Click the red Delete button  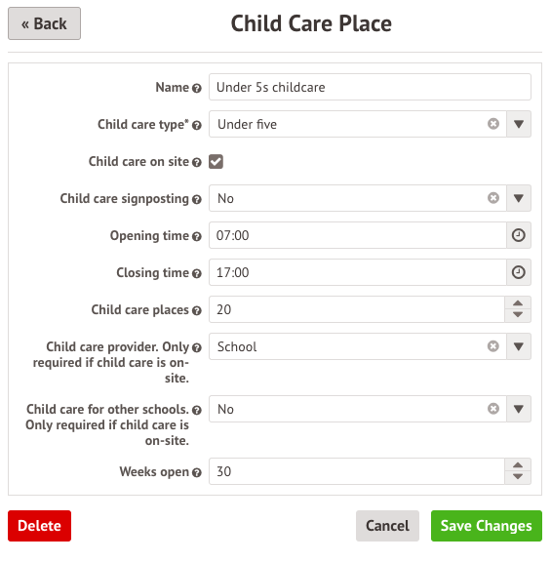(x=39, y=526)
